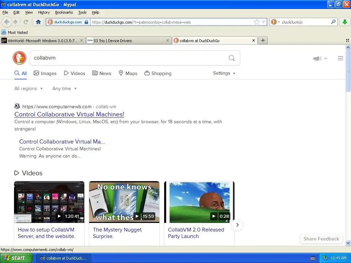
Task: Open the DuckDuckGo hamburger menu
Action: point(340,58)
